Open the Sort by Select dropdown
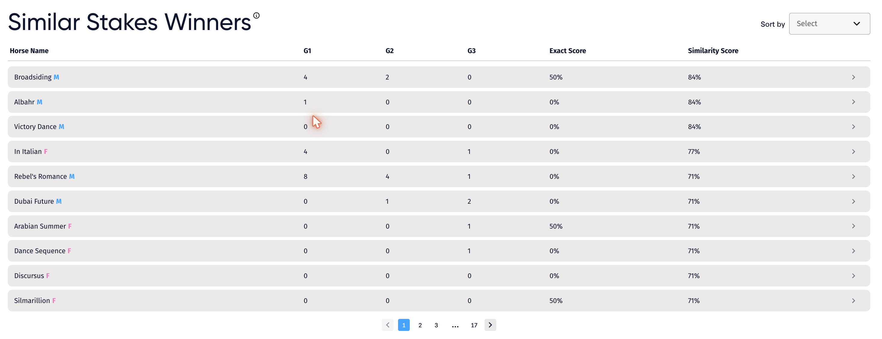 [829, 24]
